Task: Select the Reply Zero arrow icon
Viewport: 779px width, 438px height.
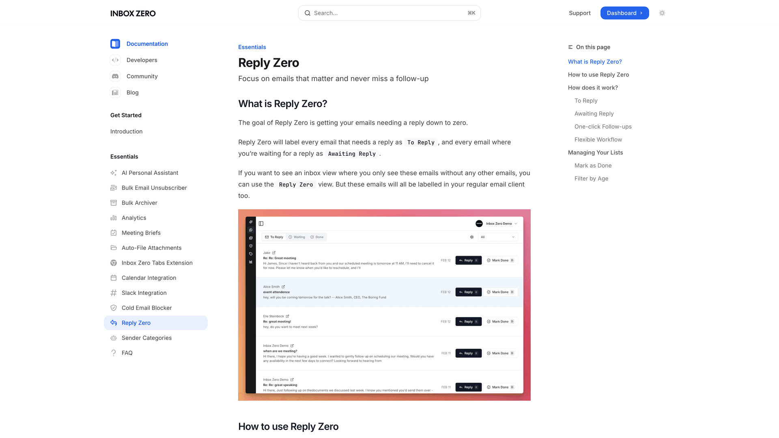Action: coord(114,322)
